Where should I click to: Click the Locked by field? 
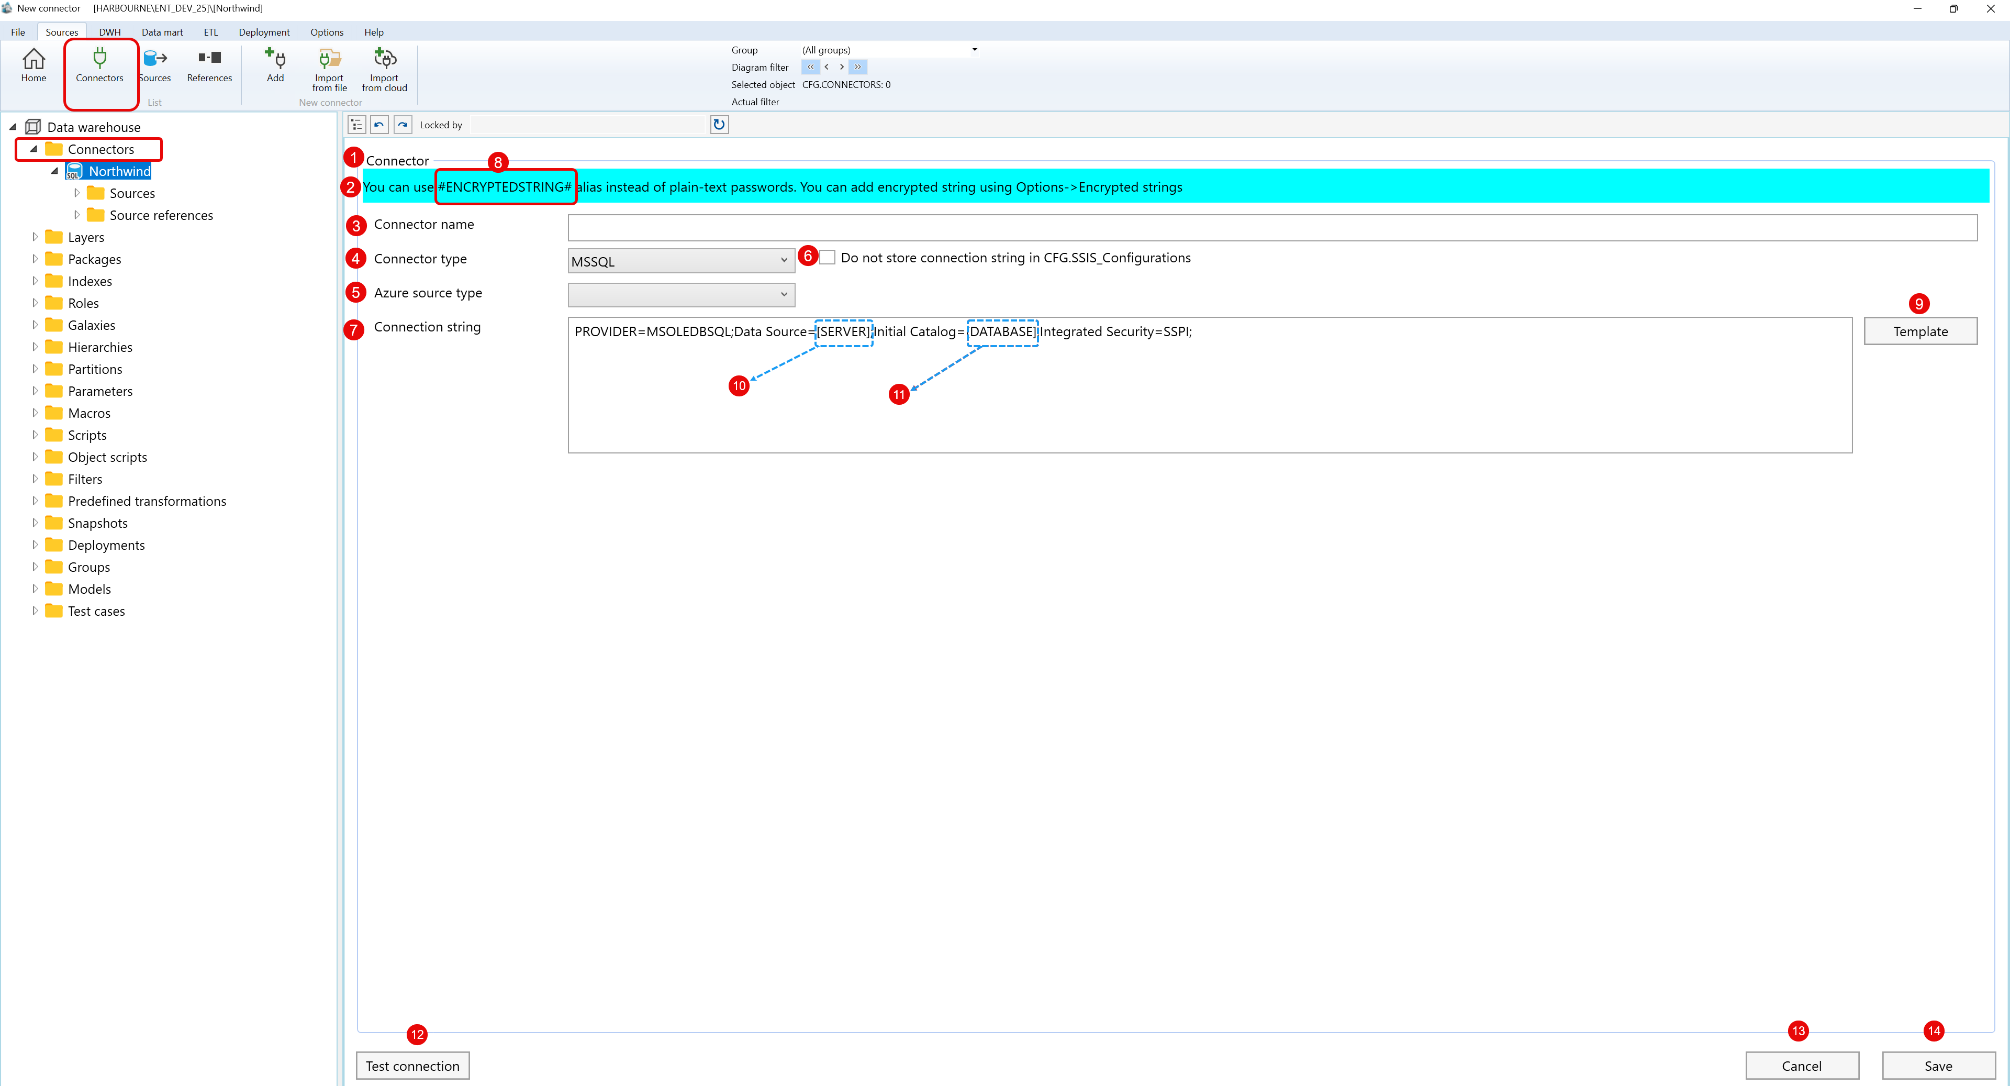pos(588,125)
